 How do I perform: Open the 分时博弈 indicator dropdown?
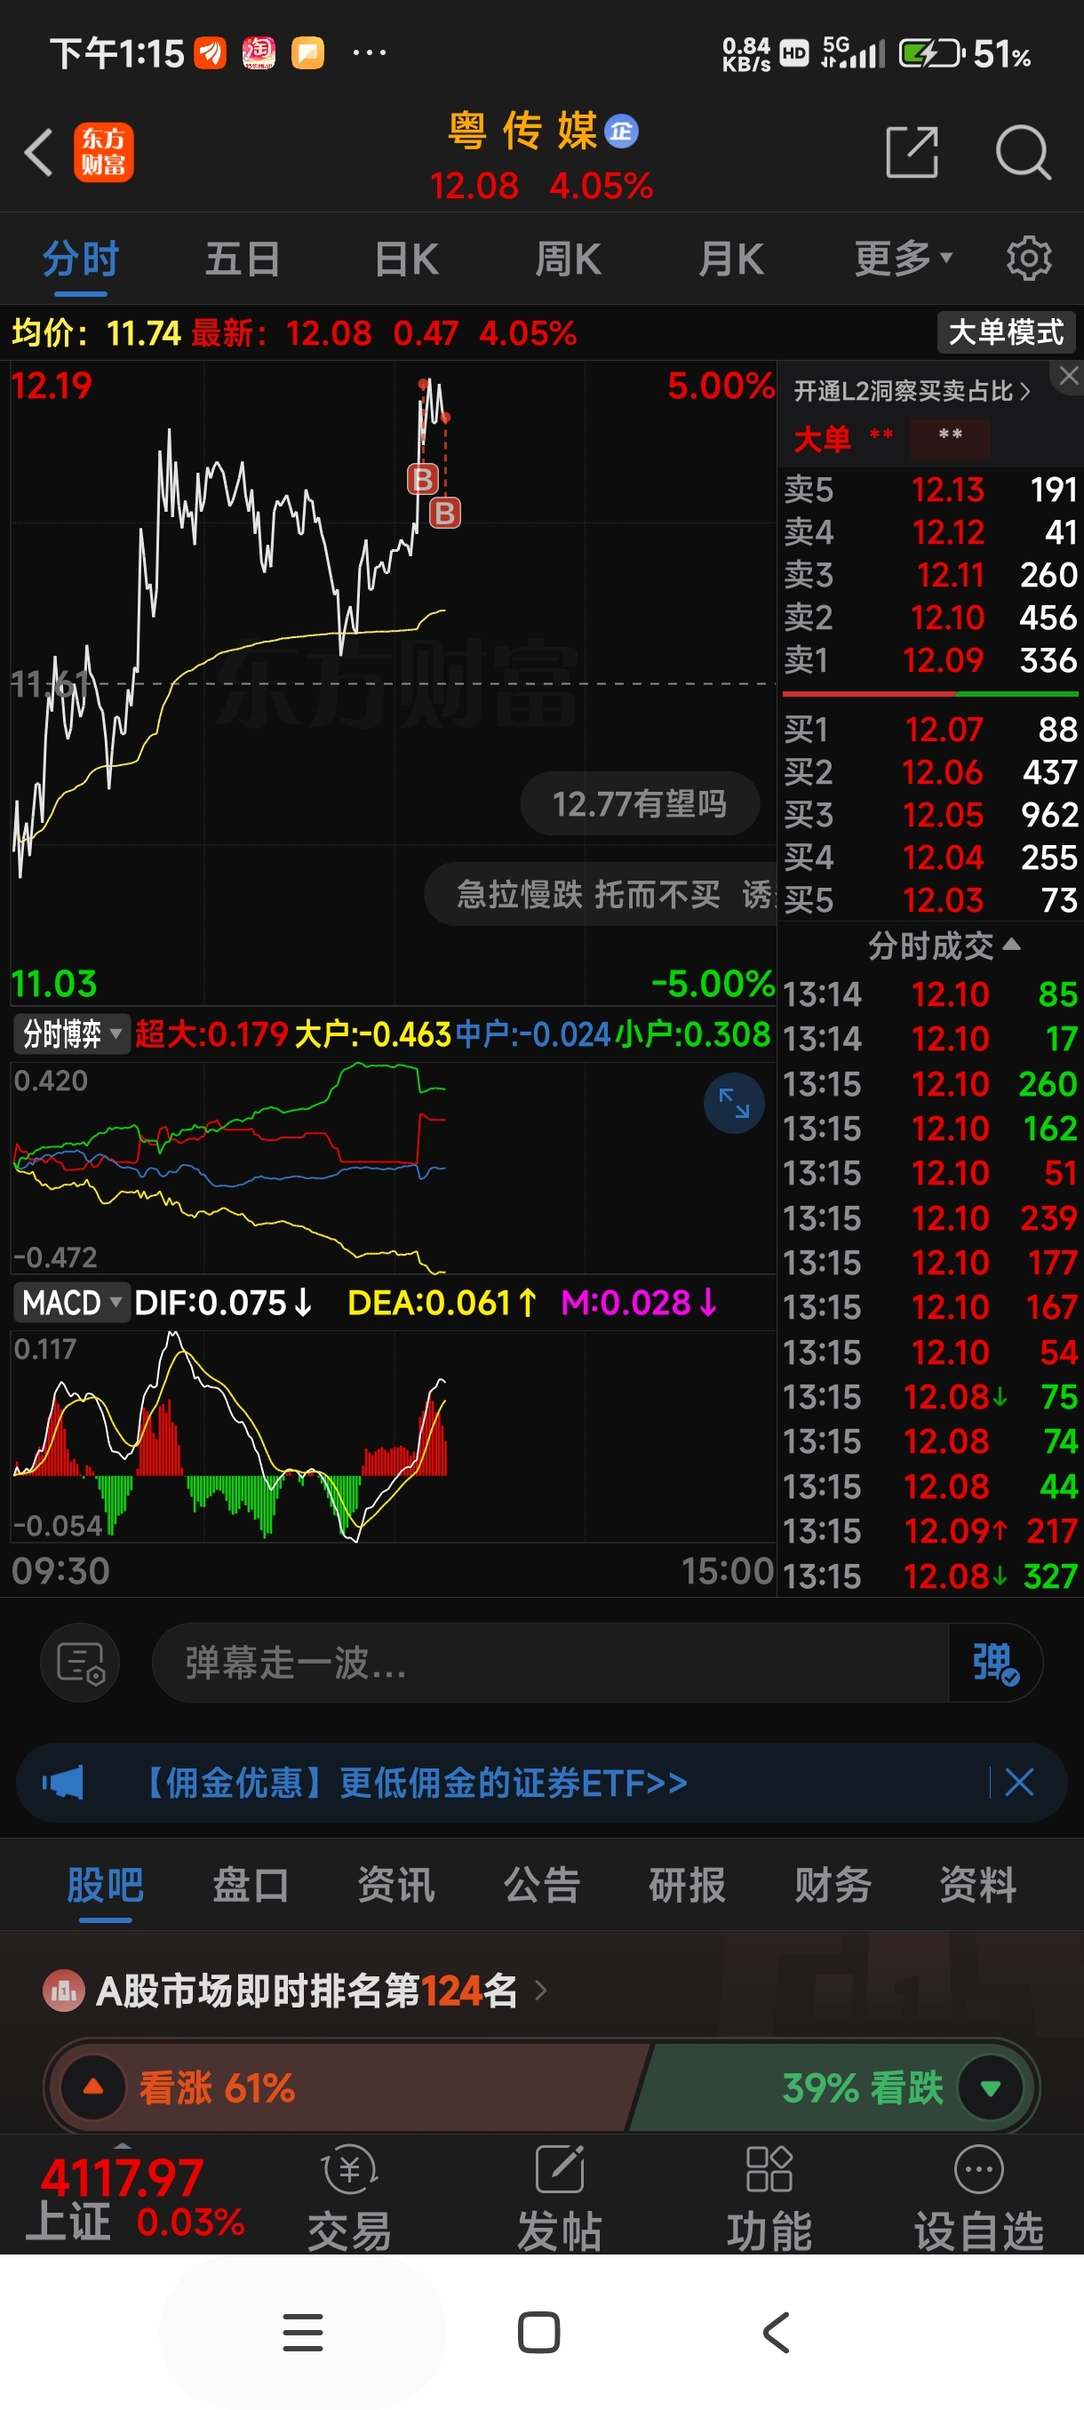[x=72, y=1033]
